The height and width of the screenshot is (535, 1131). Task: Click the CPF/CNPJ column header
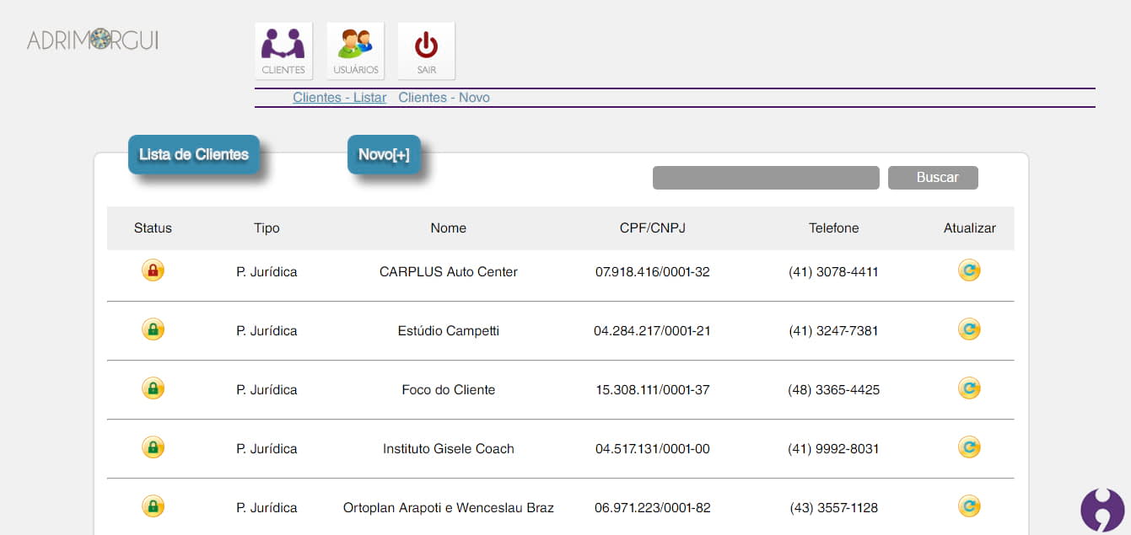coord(652,228)
